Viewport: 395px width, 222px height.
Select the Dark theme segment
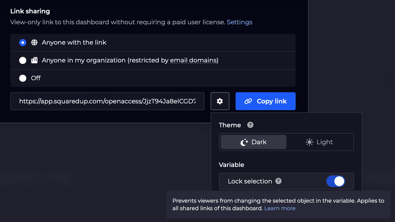pyautogui.click(x=253, y=142)
